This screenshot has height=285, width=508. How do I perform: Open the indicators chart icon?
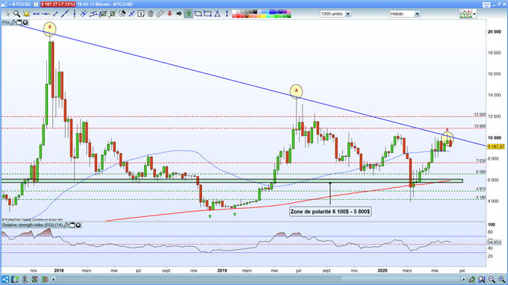(x=465, y=14)
